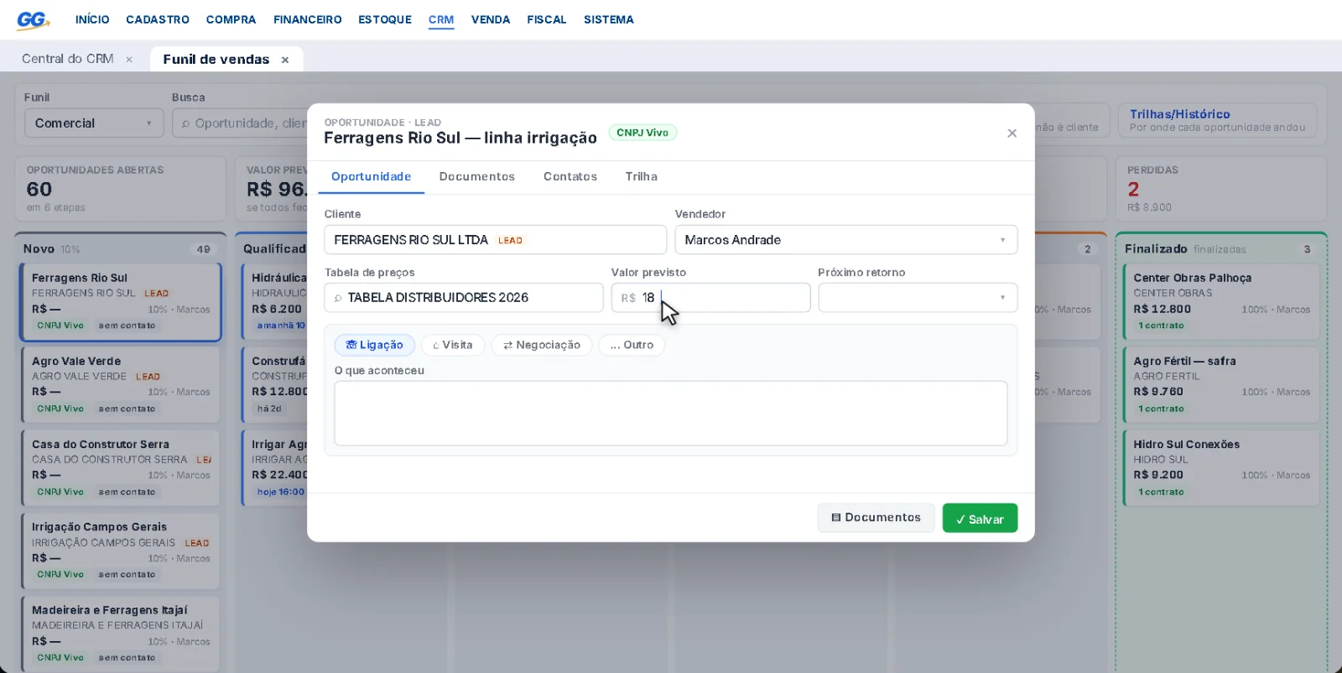Select the Negociação activity type

(x=542, y=345)
